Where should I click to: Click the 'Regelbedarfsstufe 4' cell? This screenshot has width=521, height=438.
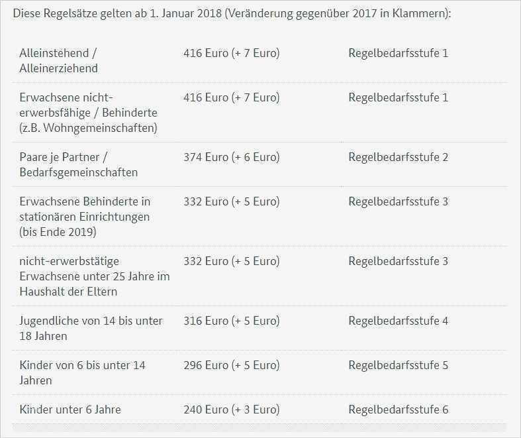click(398, 321)
